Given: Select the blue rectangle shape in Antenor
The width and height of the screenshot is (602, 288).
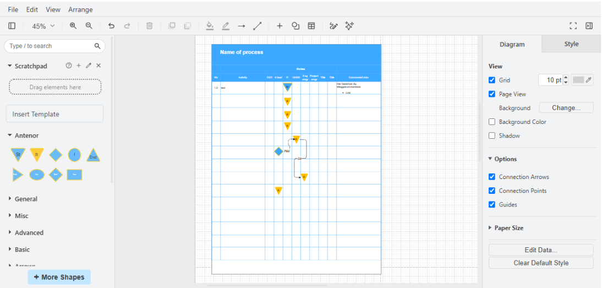Looking at the screenshot, I should coord(74,175).
